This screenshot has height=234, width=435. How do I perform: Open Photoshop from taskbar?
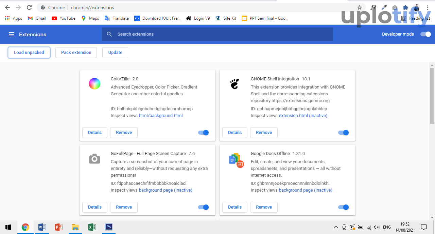(x=109, y=227)
